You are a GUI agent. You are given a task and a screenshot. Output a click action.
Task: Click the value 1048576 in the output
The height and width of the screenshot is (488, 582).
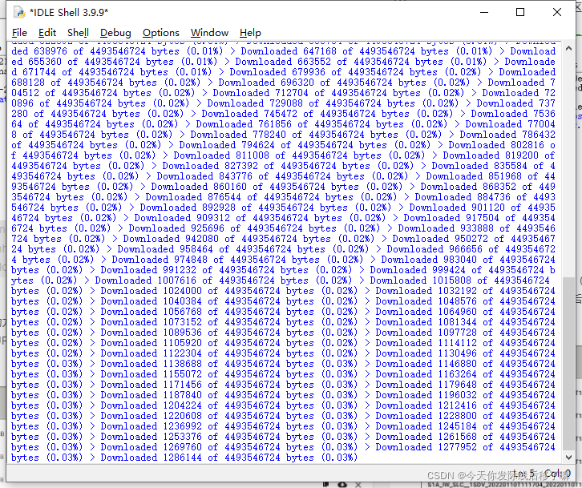coord(457,301)
